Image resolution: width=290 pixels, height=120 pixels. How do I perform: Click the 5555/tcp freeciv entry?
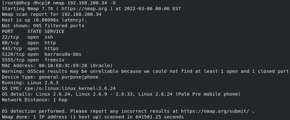(x=33, y=60)
